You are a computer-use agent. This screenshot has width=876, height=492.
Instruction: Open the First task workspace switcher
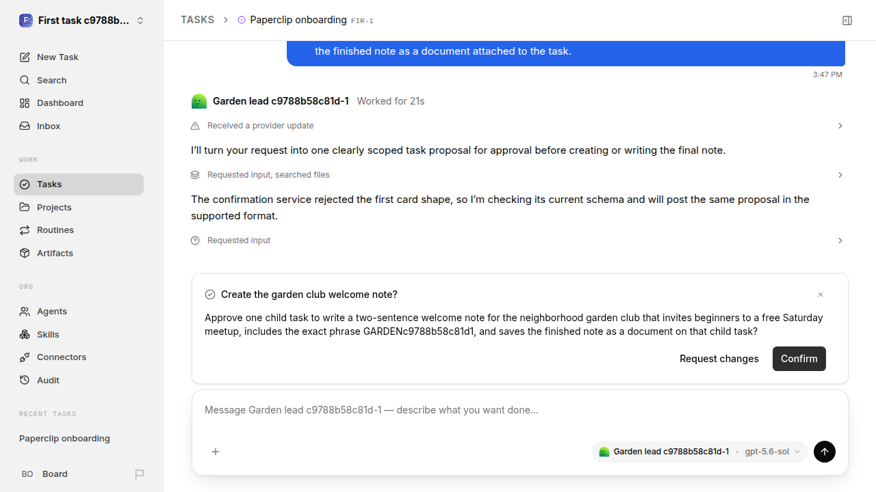[x=82, y=20]
